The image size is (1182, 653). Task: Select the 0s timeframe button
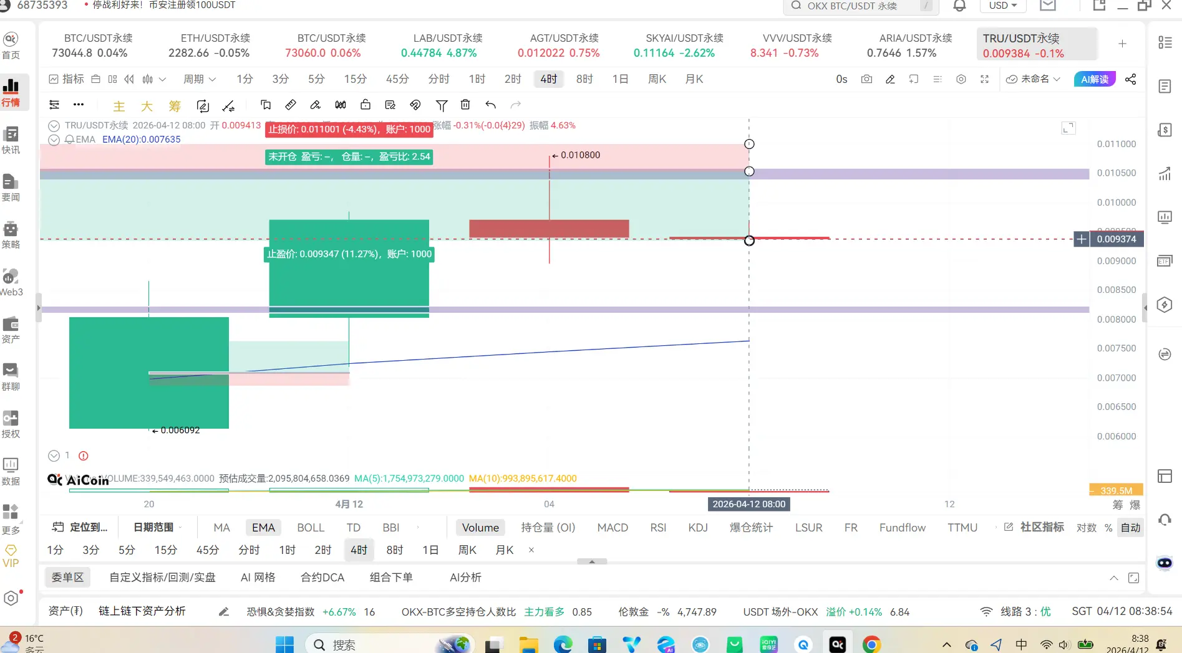click(x=841, y=79)
